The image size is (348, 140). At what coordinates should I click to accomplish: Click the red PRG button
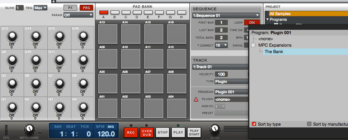pos(86,8)
